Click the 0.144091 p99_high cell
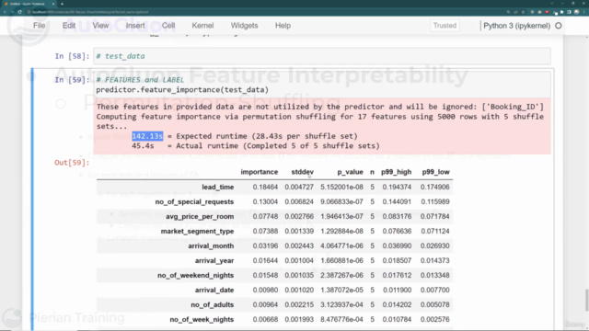 tap(397, 202)
